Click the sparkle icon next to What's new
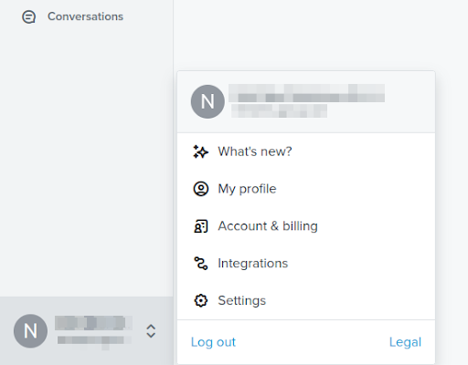 pyautogui.click(x=200, y=151)
